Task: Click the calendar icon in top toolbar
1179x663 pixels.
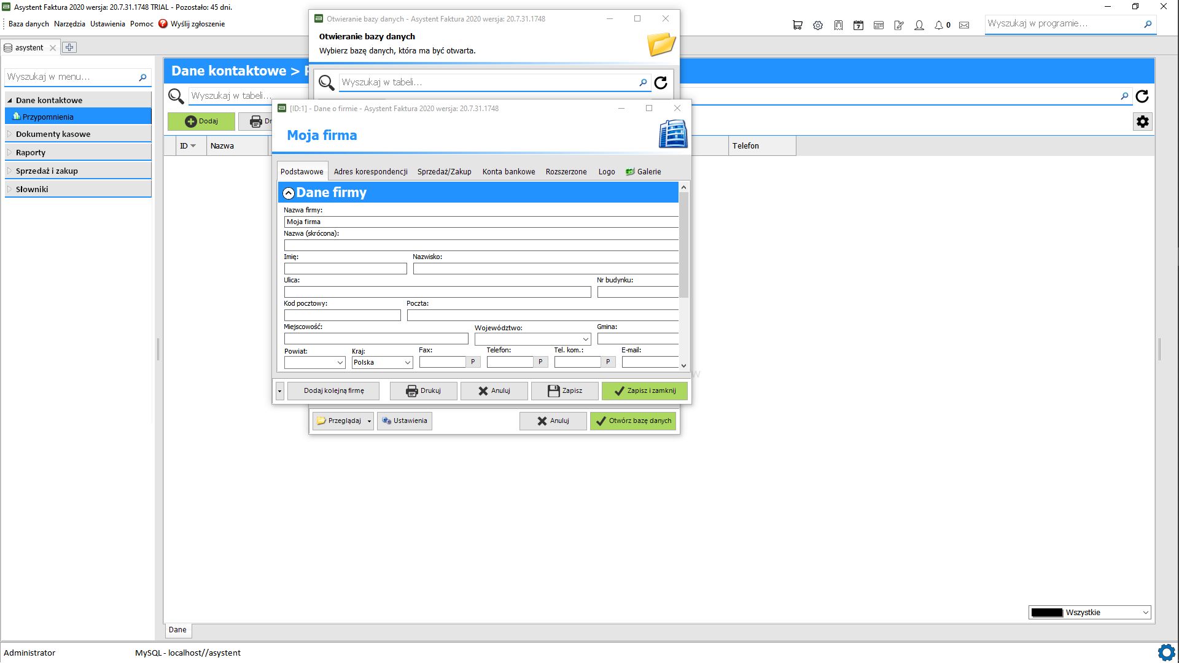Action: (x=858, y=25)
